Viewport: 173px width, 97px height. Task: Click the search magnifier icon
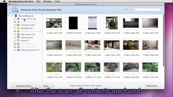coord(127,10)
